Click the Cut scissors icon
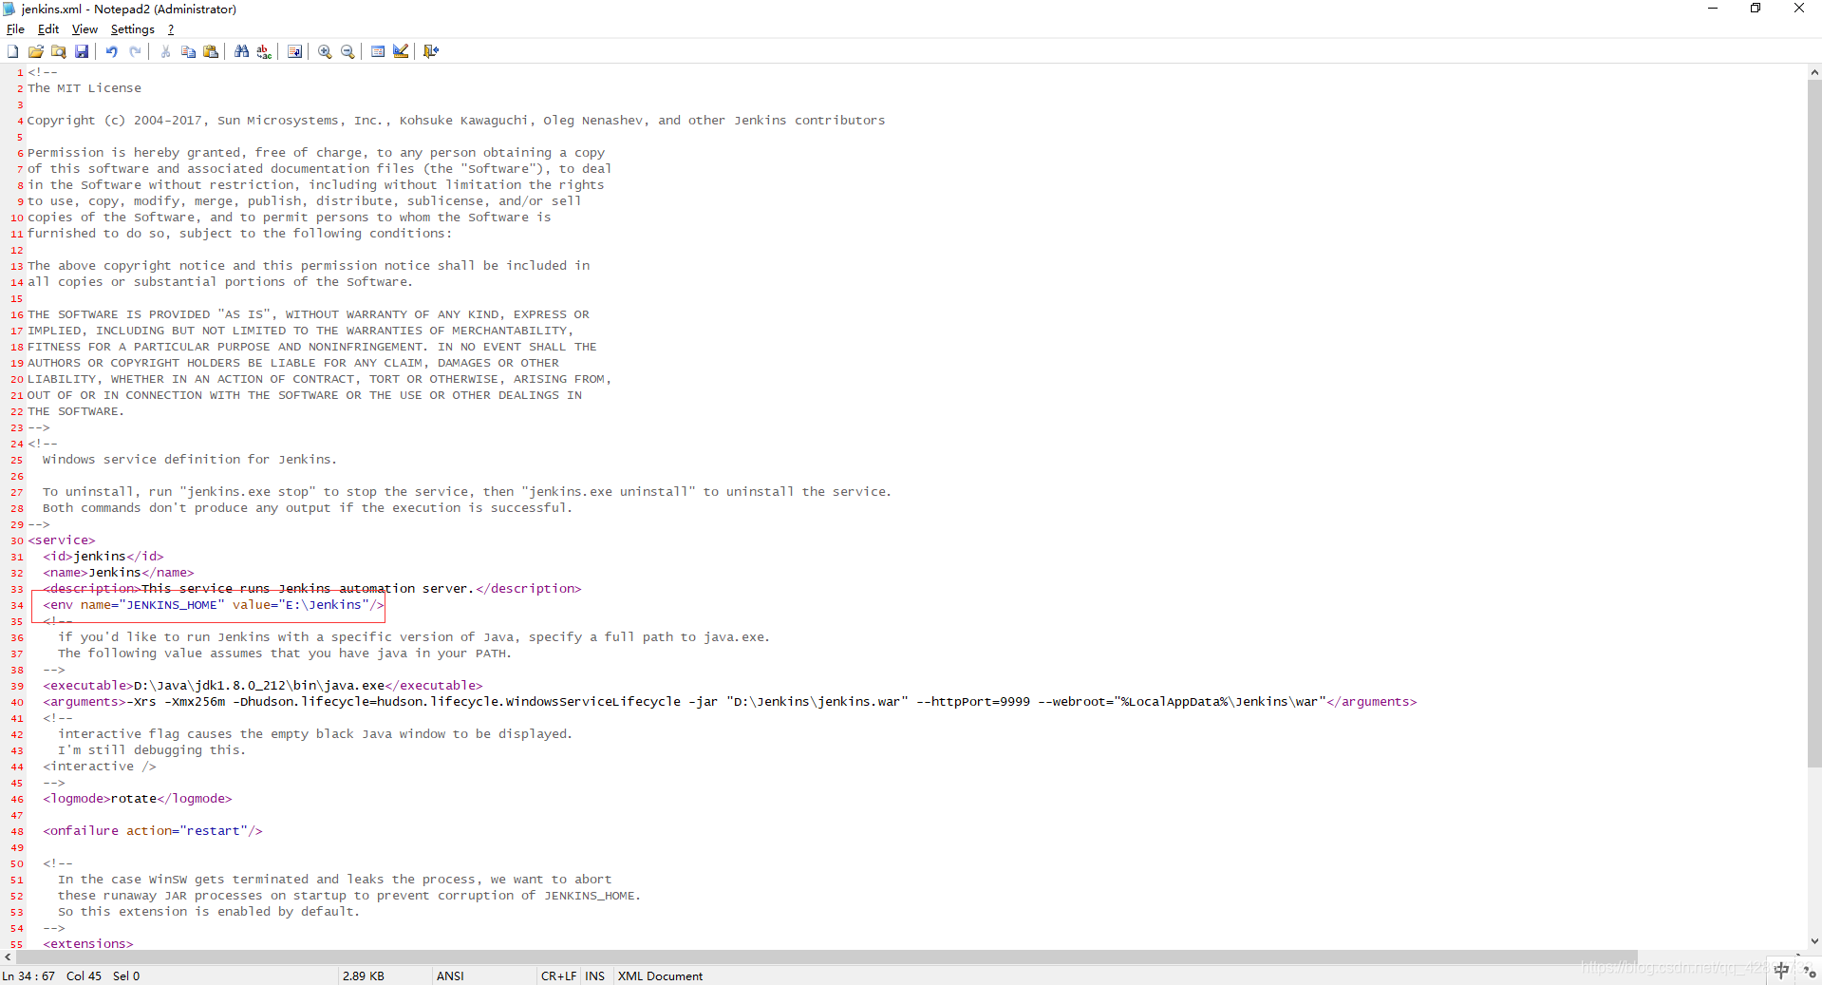Screen dimensions: 1822x985 pos(165,51)
